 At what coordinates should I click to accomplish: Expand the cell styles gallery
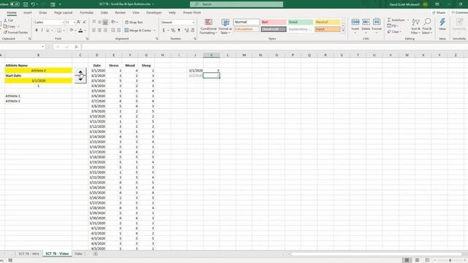click(343, 31)
